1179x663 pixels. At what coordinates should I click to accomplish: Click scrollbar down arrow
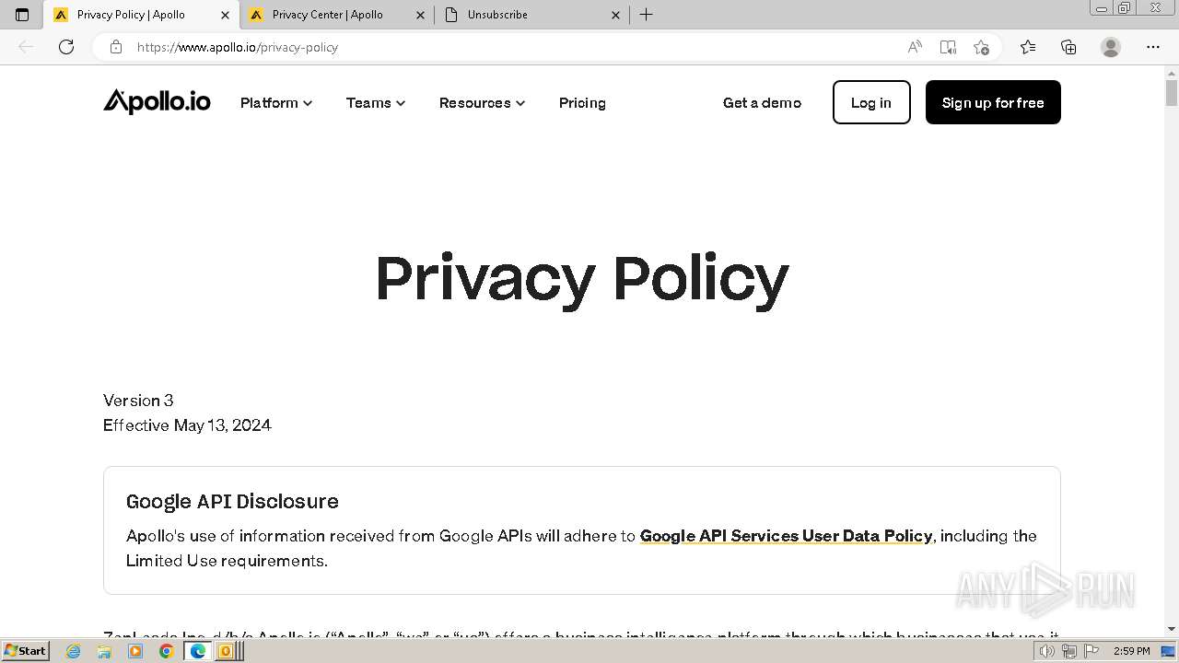point(1172,629)
